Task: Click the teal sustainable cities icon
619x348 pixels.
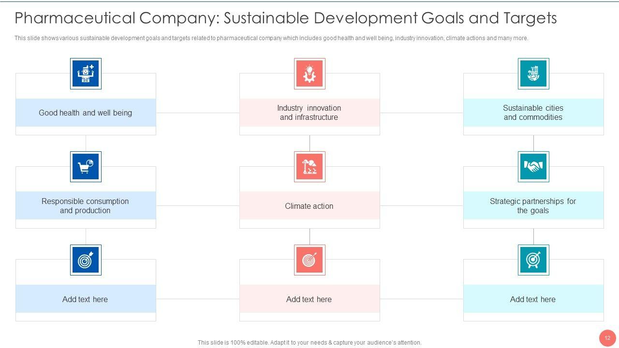Action: coord(533,73)
